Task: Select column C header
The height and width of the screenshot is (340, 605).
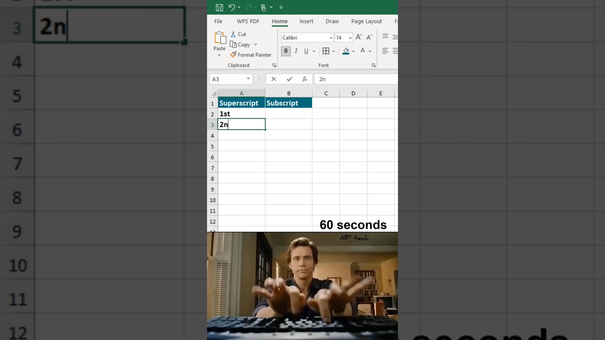Action: click(x=326, y=93)
